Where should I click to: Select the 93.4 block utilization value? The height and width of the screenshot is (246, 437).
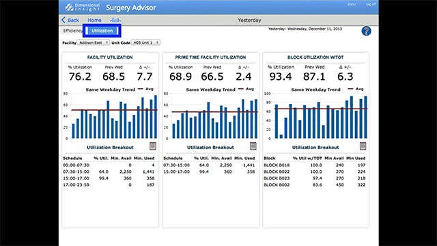(281, 77)
